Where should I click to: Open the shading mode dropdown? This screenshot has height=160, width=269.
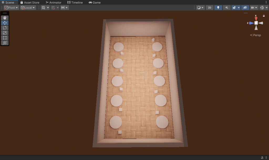click(200, 8)
